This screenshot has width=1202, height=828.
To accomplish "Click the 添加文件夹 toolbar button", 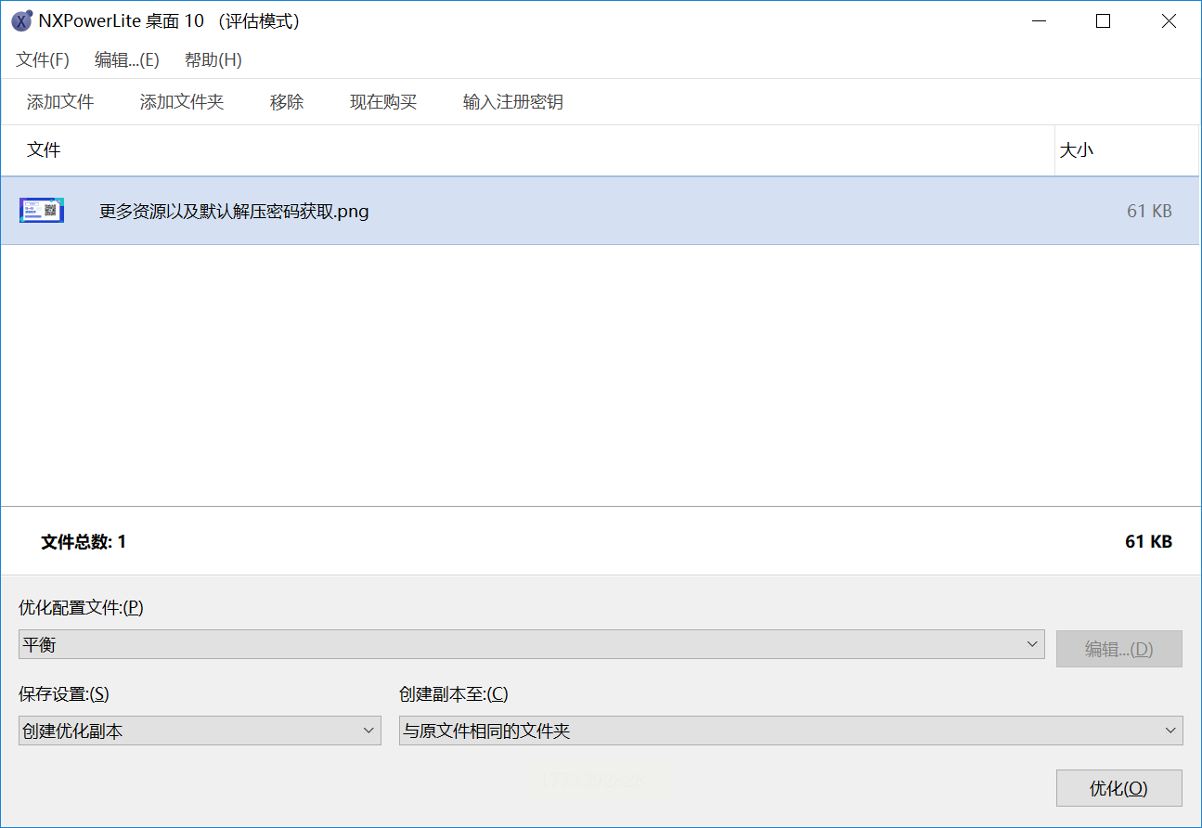I will 182,102.
